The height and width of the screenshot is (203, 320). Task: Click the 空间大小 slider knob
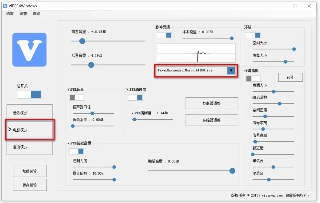(x=294, y=49)
